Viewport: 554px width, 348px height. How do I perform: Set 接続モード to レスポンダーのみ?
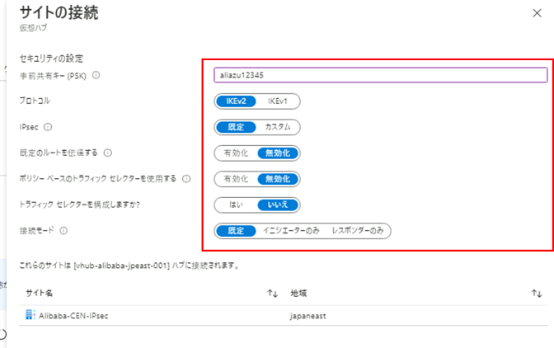(358, 231)
